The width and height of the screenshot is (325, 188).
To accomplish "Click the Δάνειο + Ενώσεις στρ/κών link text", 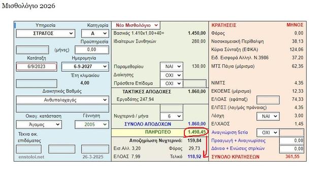I will [238, 148].
